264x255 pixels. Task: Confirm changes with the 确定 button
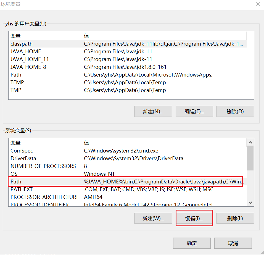coord(192,243)
